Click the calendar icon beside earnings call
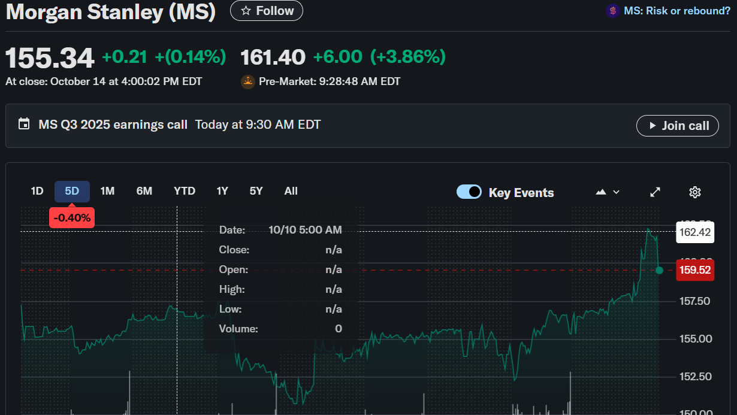 coord(24,125)
